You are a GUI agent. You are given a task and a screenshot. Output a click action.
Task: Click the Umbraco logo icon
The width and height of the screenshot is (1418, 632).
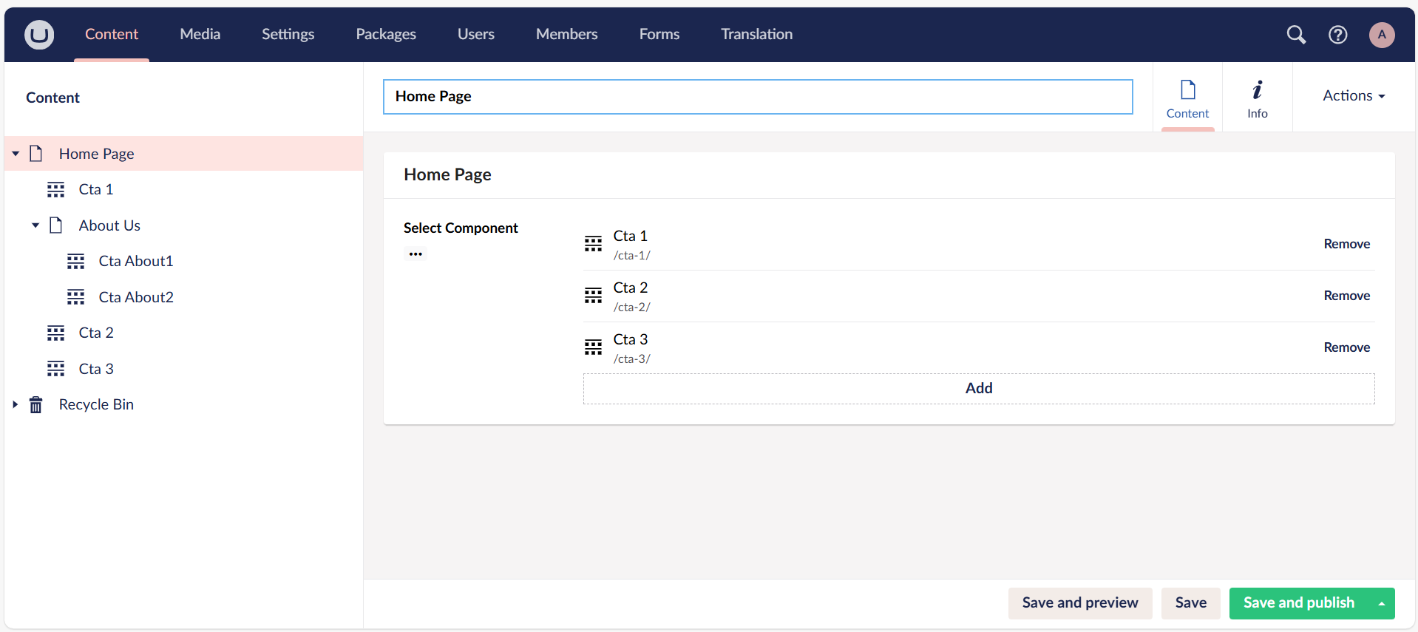pyautogui.click(x=39, y=35)
